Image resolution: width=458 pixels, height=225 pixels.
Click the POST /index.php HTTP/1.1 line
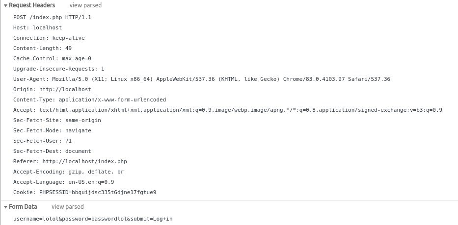[x=53, y=17]
